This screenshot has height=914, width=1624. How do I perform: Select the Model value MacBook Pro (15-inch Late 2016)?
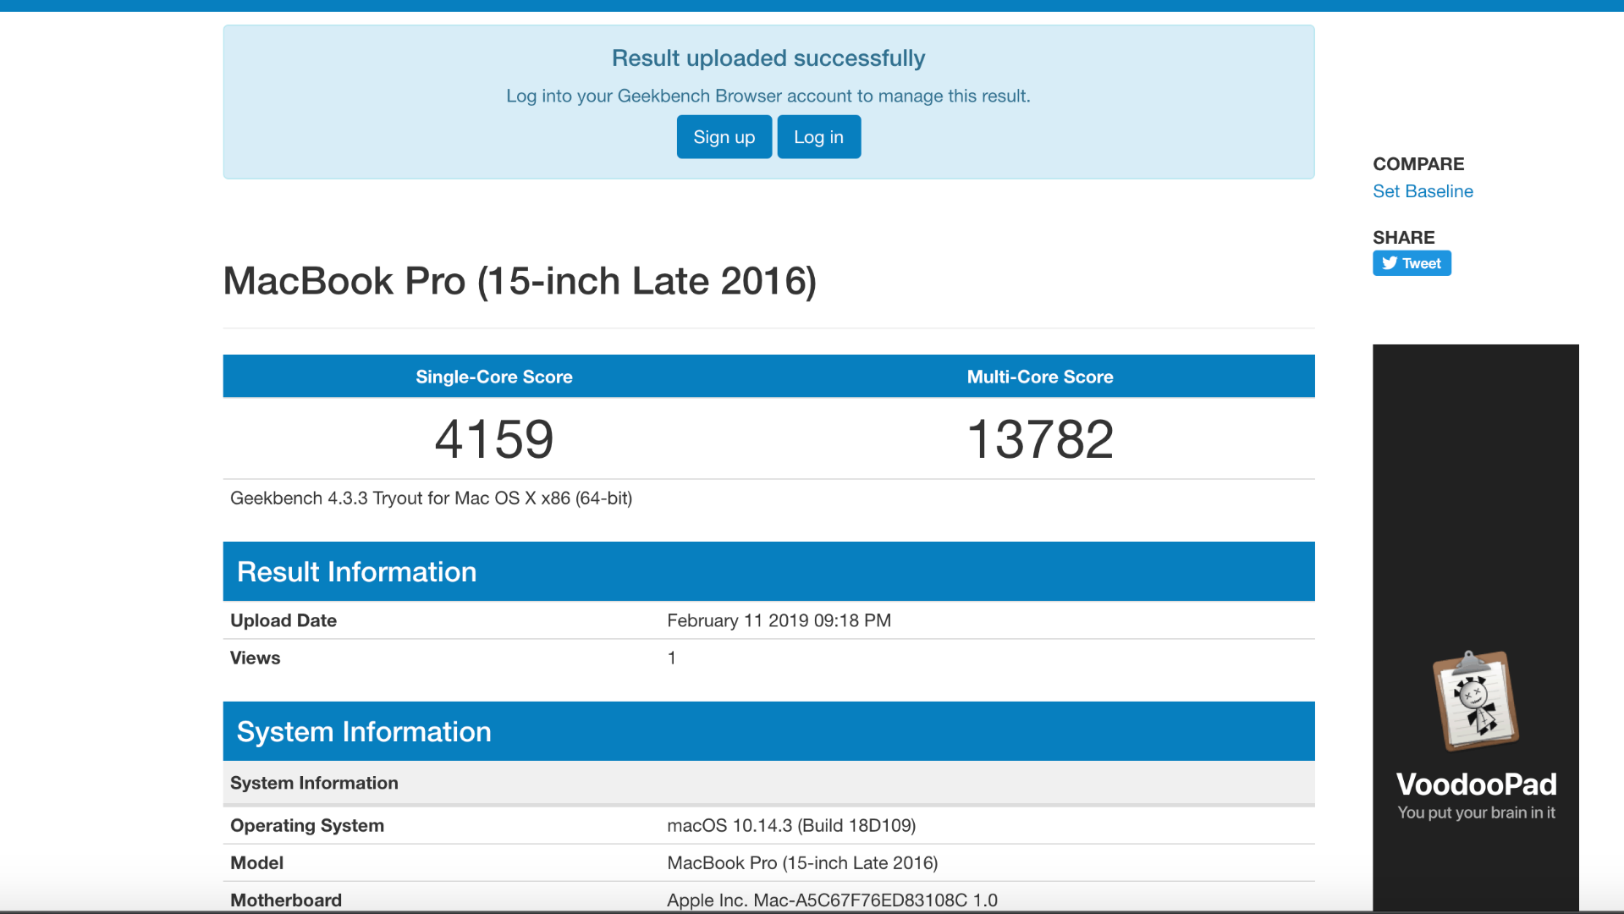[x=802, y=862]
